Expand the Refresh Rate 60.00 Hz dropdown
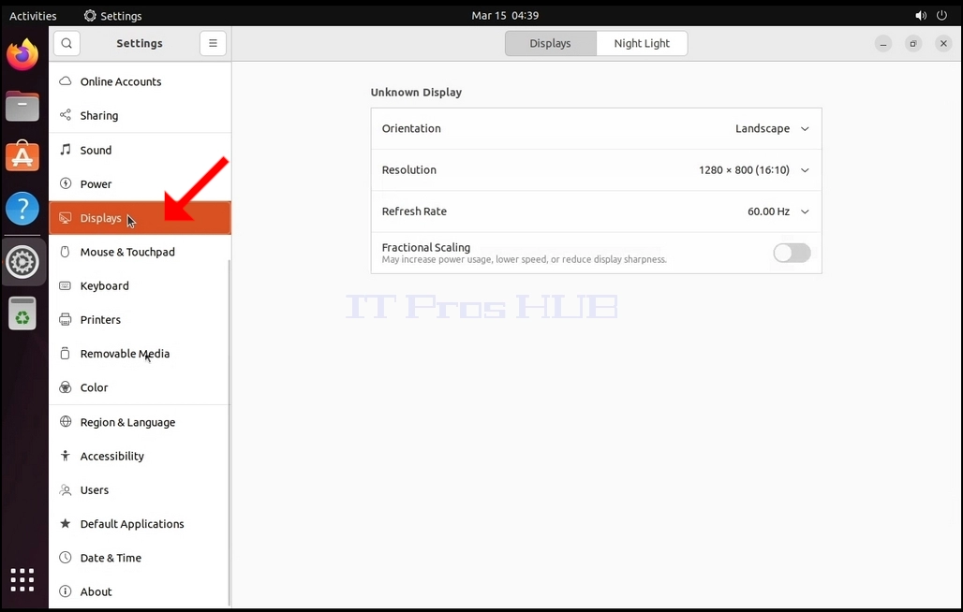This screenshot has height=612, width=963. [x=778, y=211]
